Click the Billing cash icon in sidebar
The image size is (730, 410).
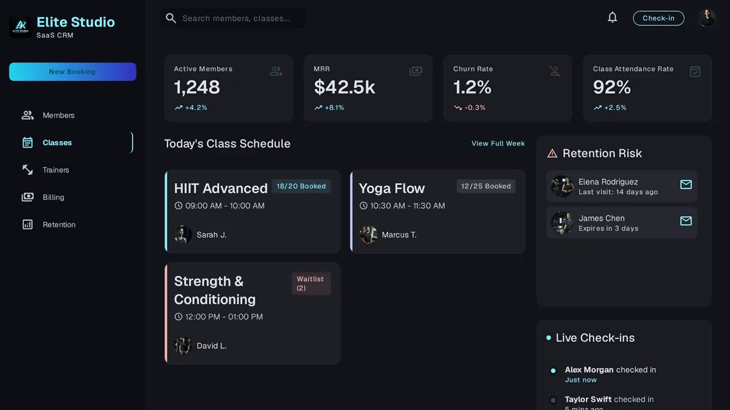point(27,197)
